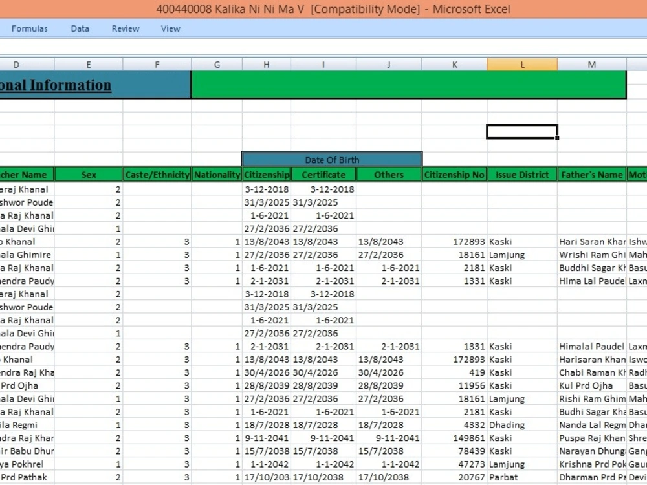Select the entire column E via its header
This screenshot has height=485, width=647.
[89, 64]
